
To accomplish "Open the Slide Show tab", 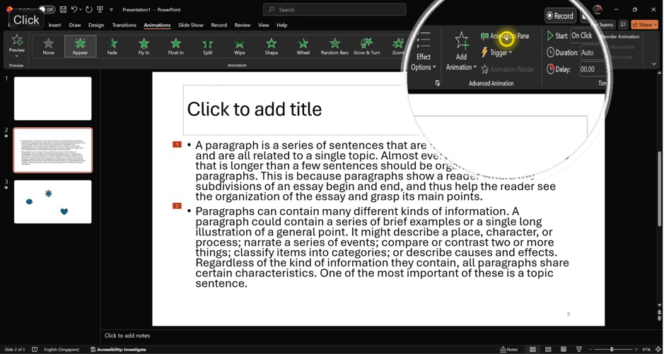I will coord(190,25).
